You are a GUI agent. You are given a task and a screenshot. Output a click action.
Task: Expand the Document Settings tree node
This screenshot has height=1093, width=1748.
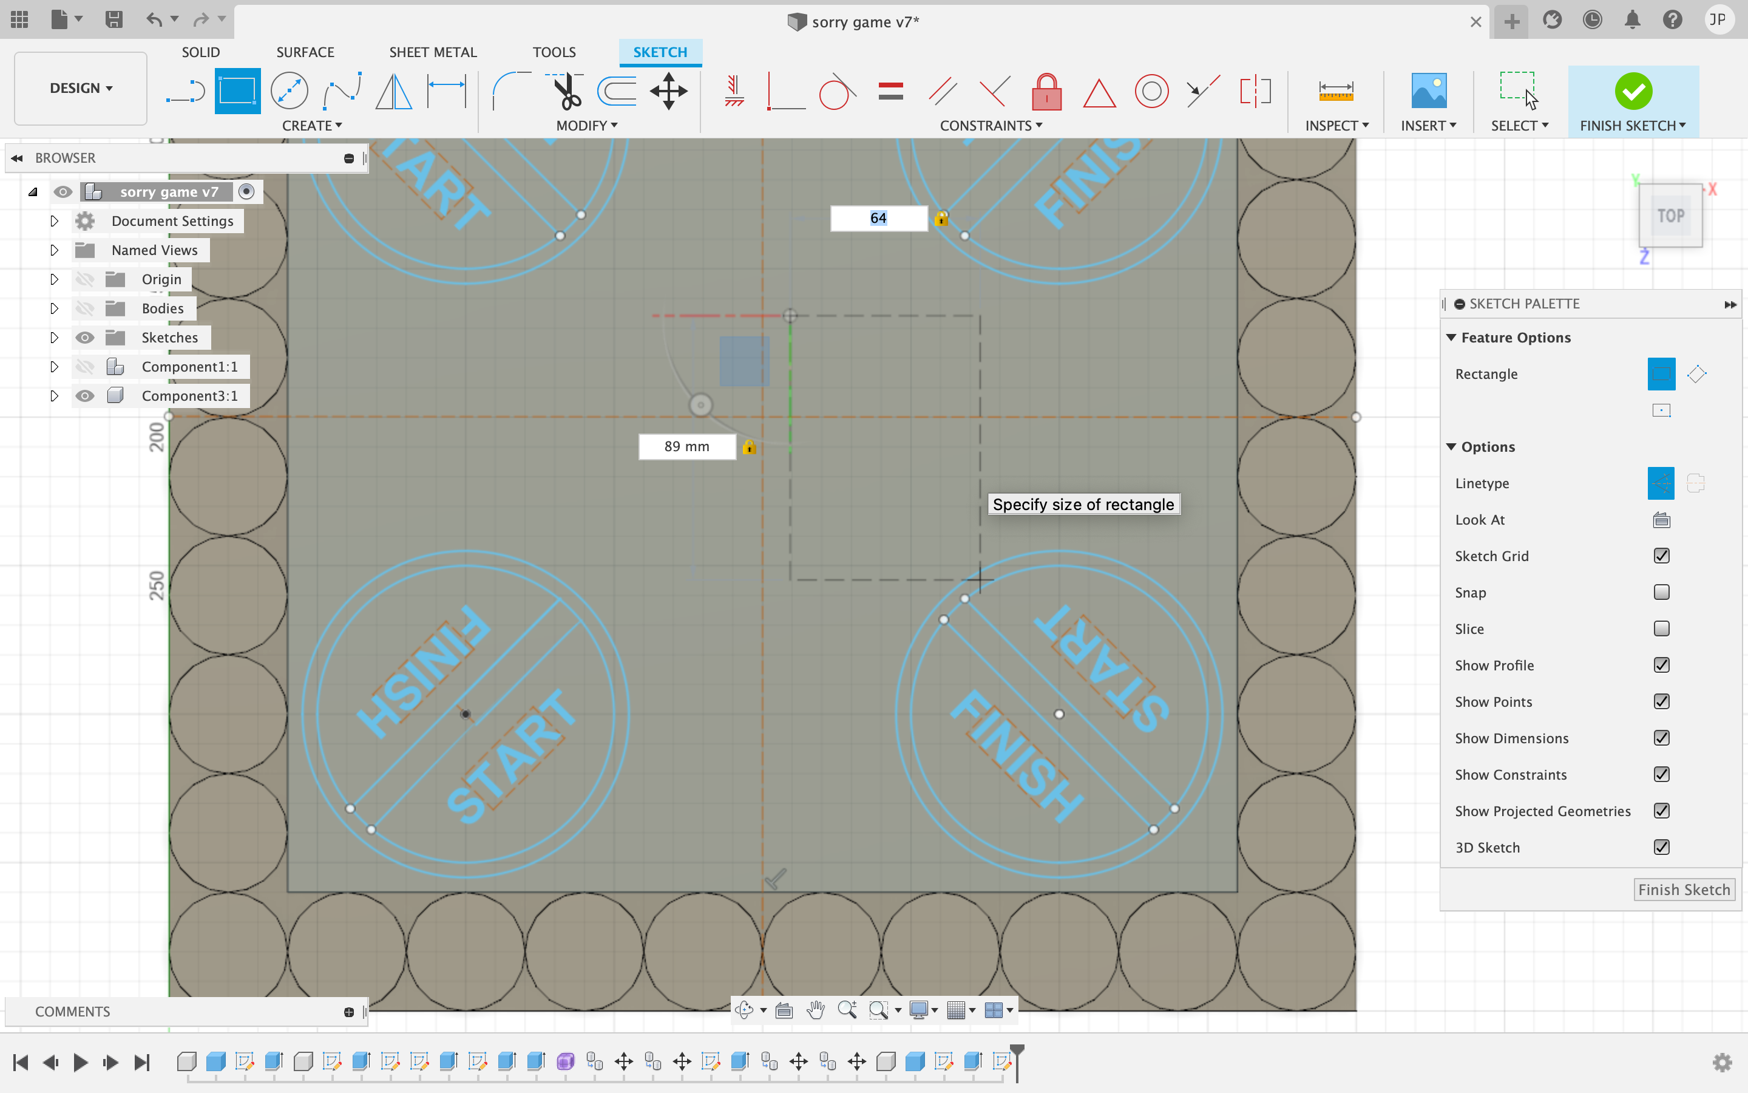point(54,221)
